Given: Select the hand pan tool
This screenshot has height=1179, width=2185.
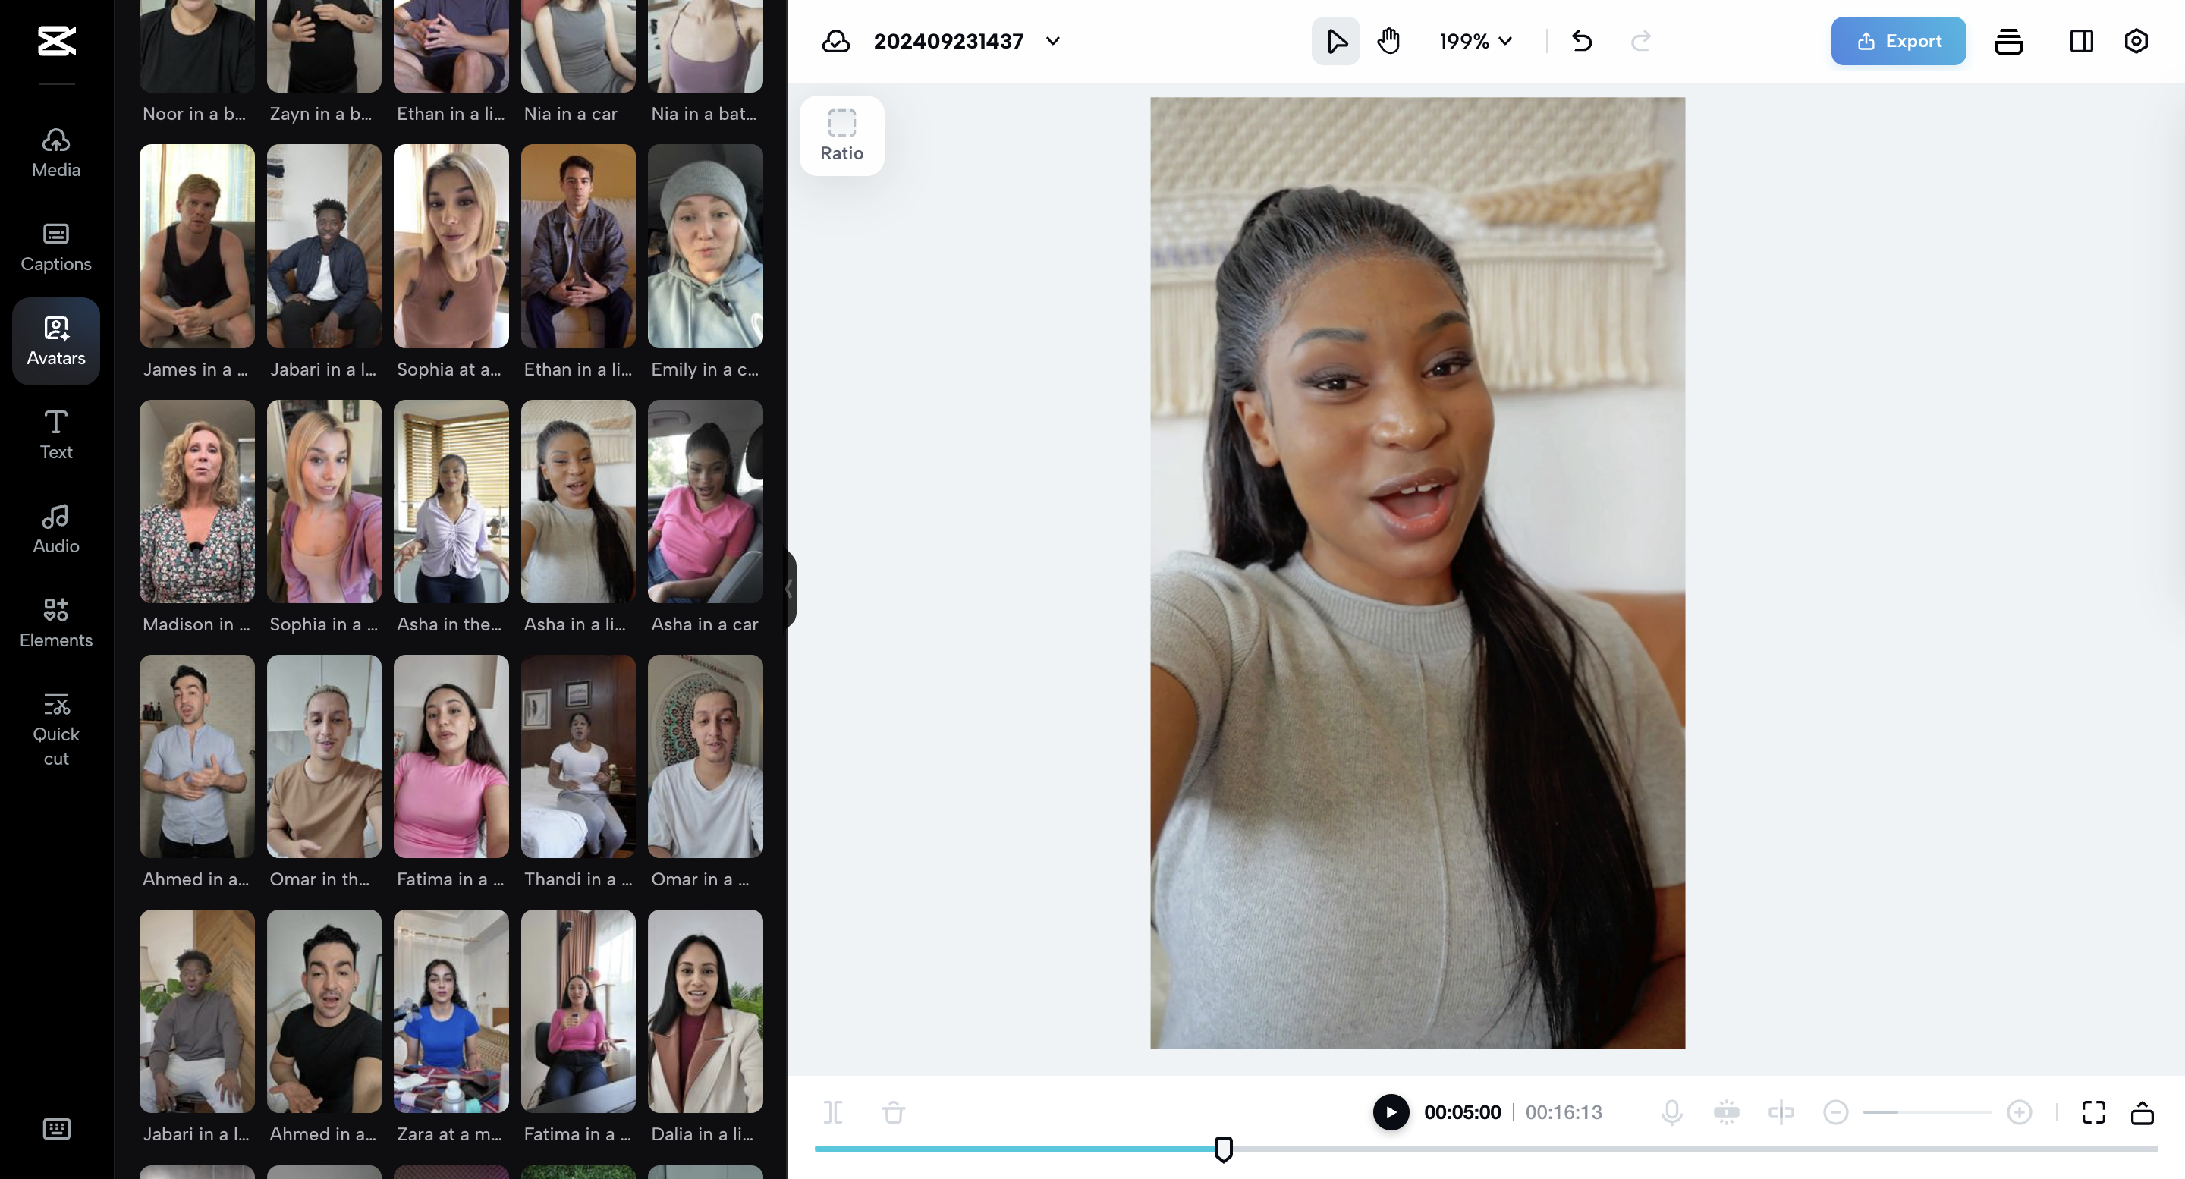Looking at the screenshot, I should point(1388,41).
